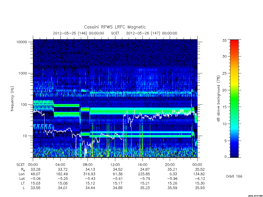Click the Rs value 33.28
The height and width of the screenshot is (197, 263).
[x=35, y=170]
